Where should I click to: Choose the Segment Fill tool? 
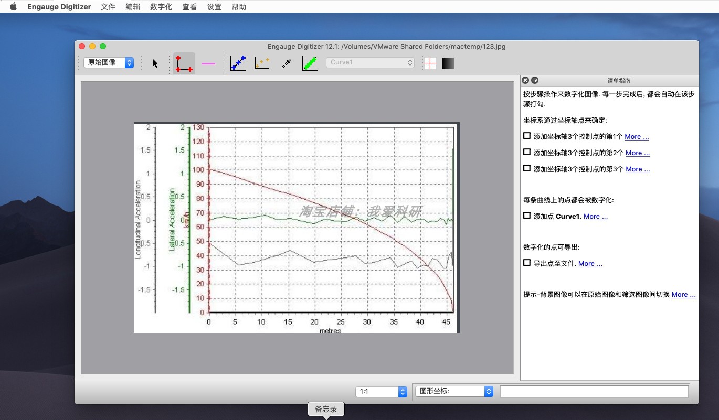(x=310, y=63)
